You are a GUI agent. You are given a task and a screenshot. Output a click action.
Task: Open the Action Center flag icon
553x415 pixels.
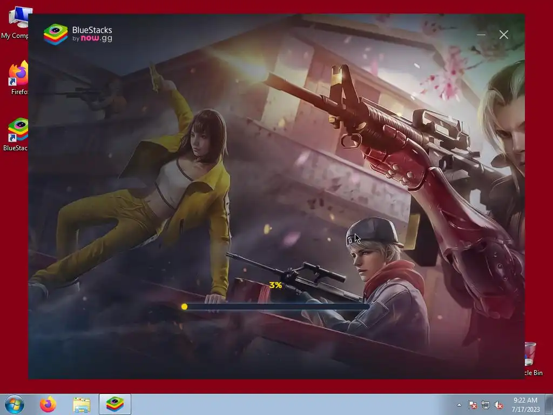[x=472, y=405]
